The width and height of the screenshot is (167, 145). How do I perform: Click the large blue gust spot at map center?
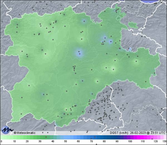point(79,52)
